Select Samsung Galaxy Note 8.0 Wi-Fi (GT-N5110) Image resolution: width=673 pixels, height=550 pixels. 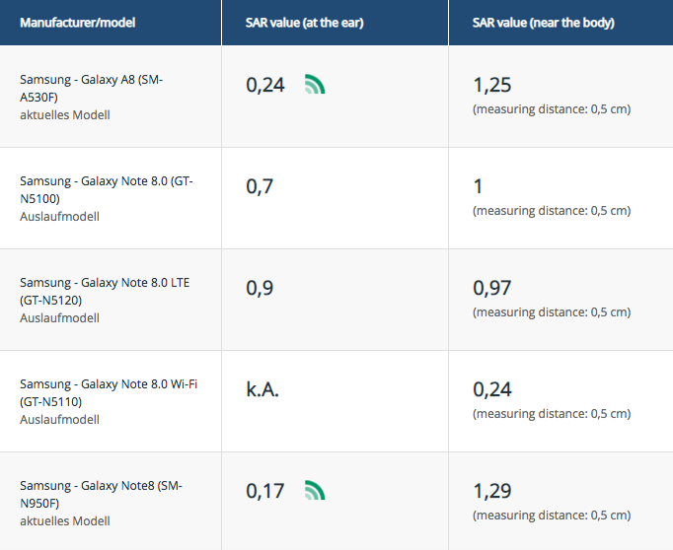coord(108,392)
